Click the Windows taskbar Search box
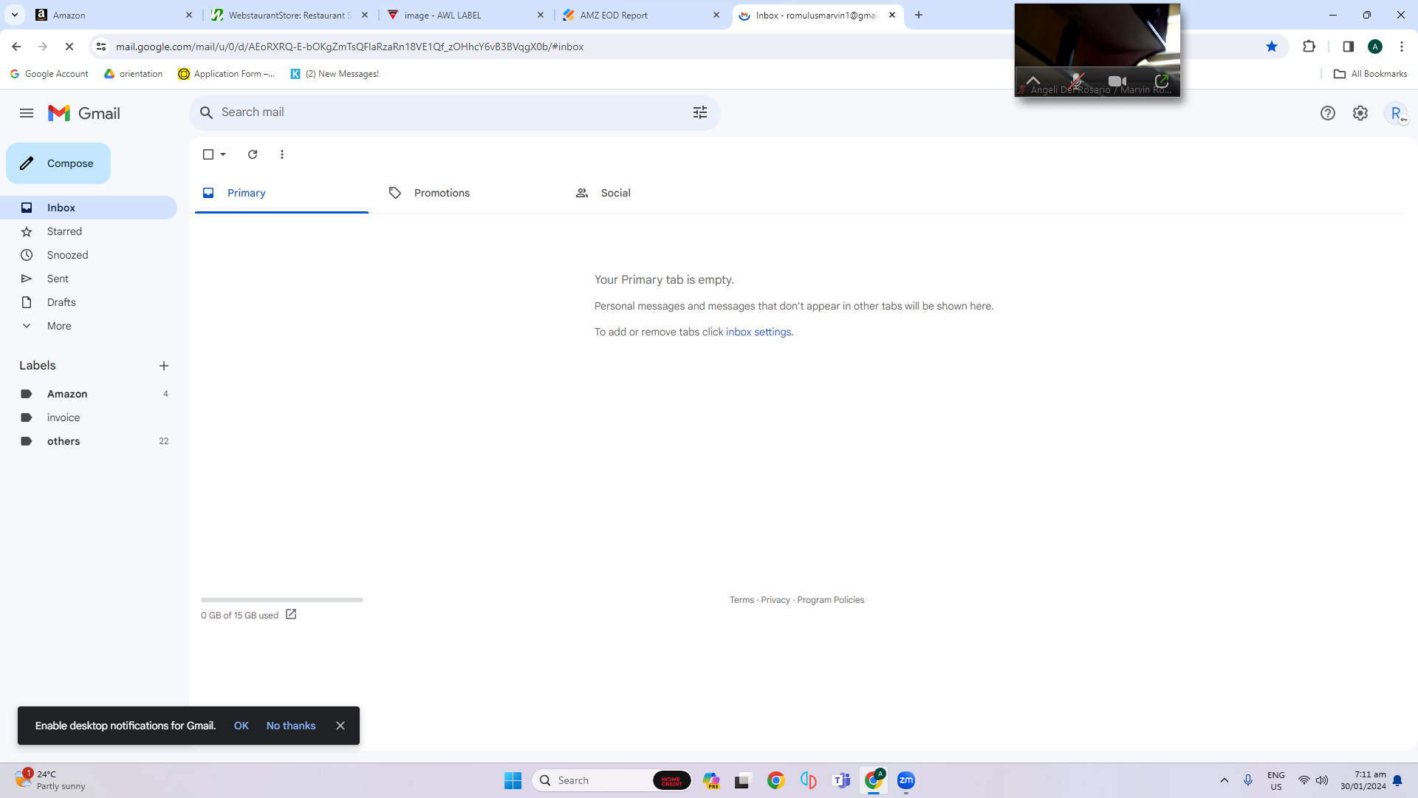 coord(612,780)
